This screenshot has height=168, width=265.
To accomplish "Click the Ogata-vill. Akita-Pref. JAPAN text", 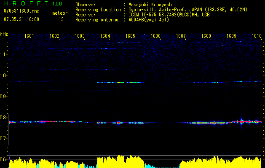I will coord(188,10).
